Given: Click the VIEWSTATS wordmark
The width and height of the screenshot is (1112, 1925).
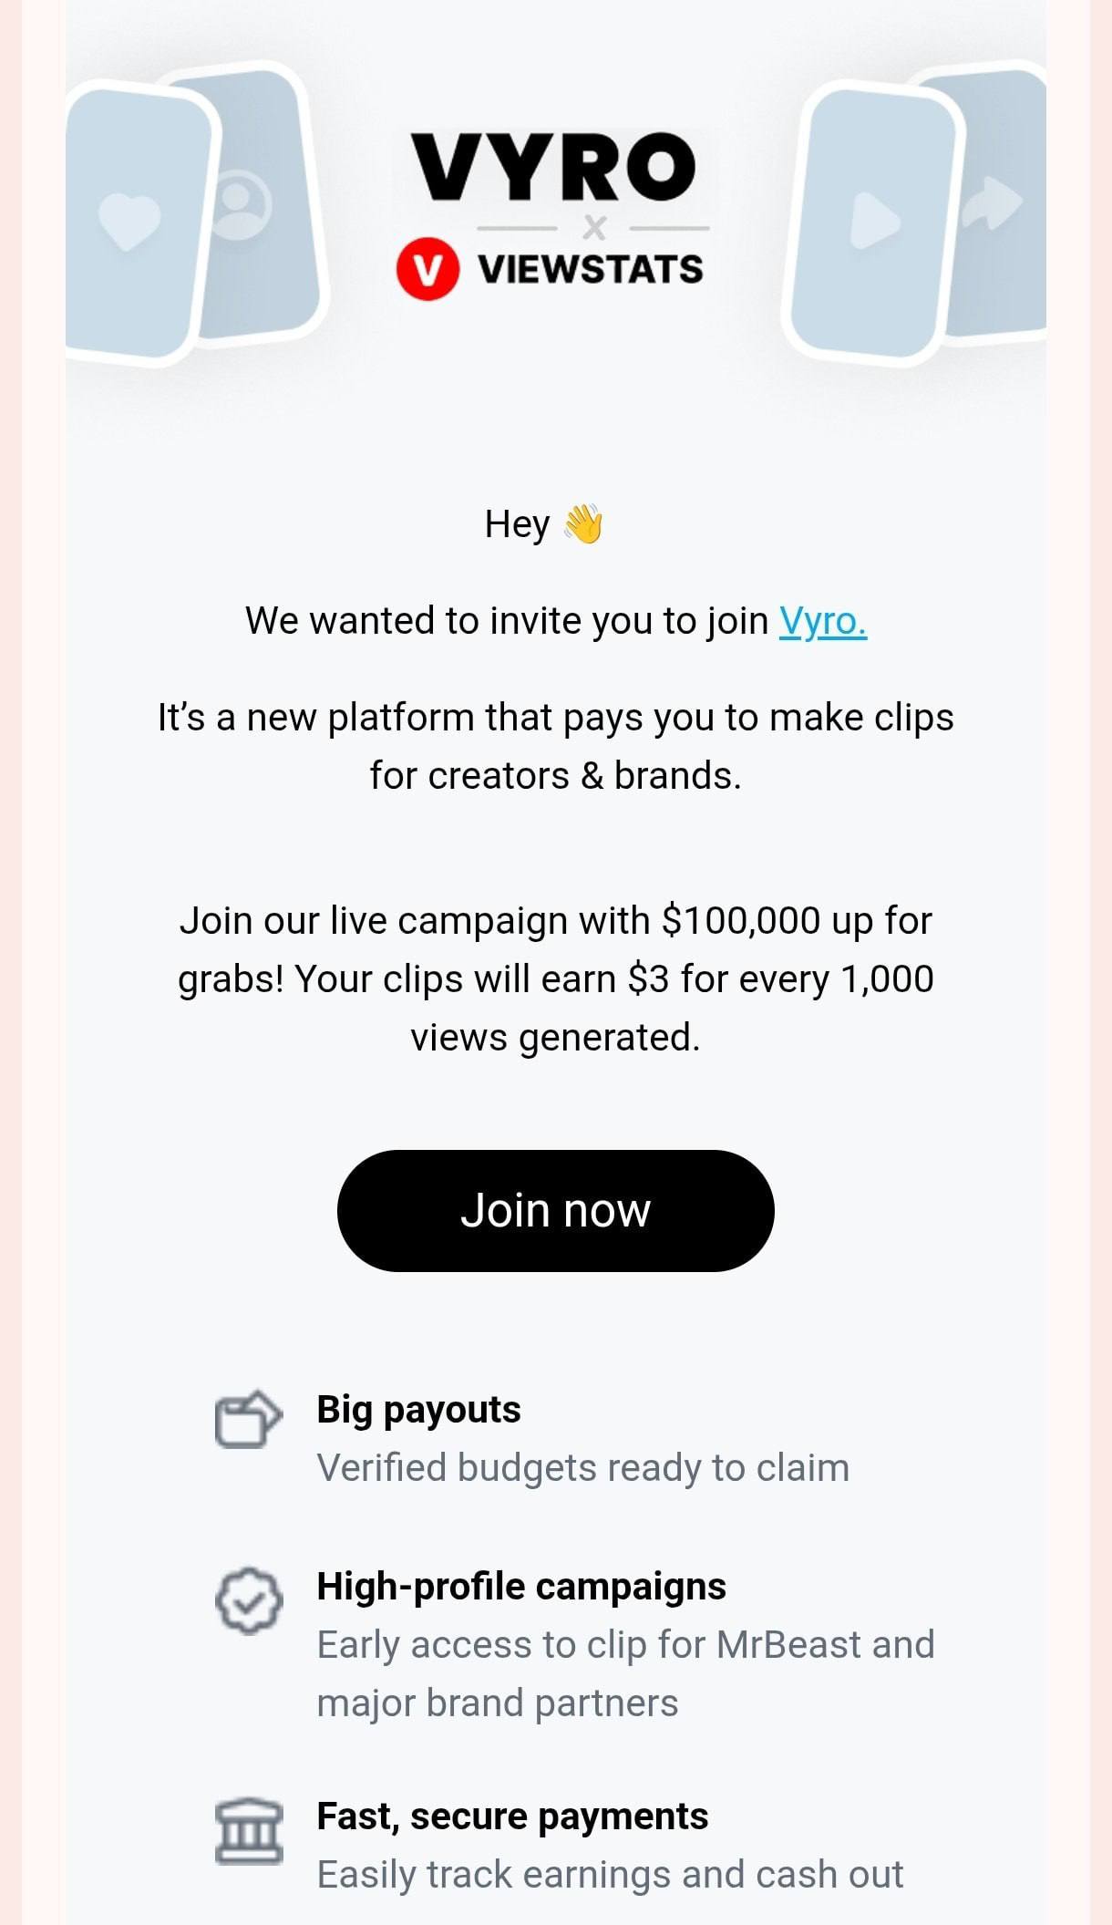Looking at the screenshot, I should pyautogui.click(x=591, y=270).
